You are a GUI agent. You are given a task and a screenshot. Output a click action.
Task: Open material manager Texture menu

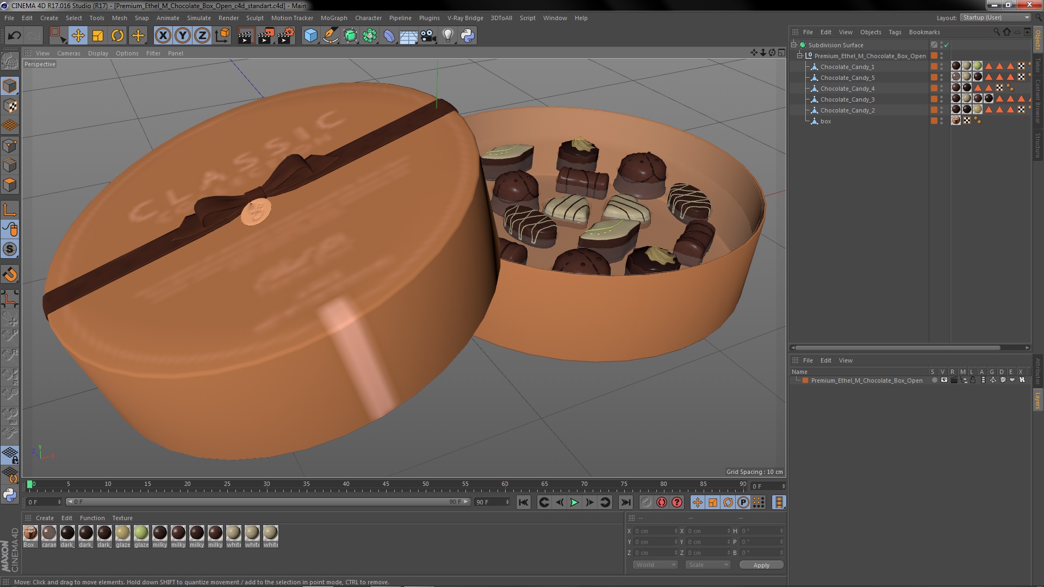coord(122,518)
